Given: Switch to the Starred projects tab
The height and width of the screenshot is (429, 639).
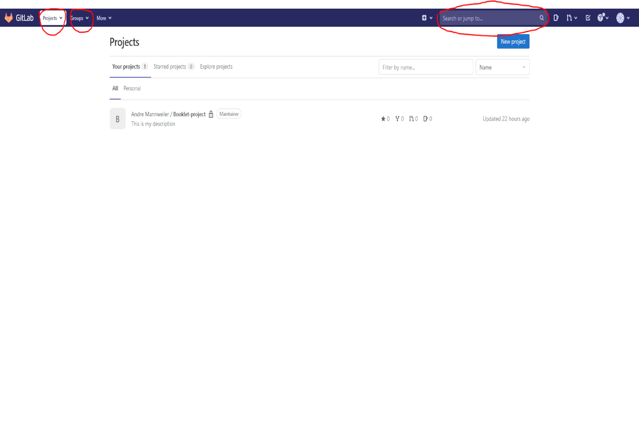Looking at the screenshot, I should point(170,67).
